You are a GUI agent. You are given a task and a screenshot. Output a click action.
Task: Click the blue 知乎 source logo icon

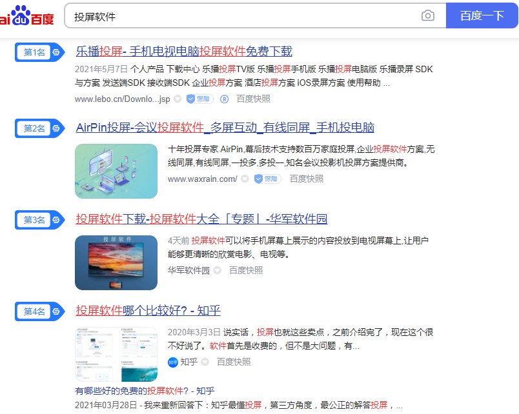click(173, 362)
